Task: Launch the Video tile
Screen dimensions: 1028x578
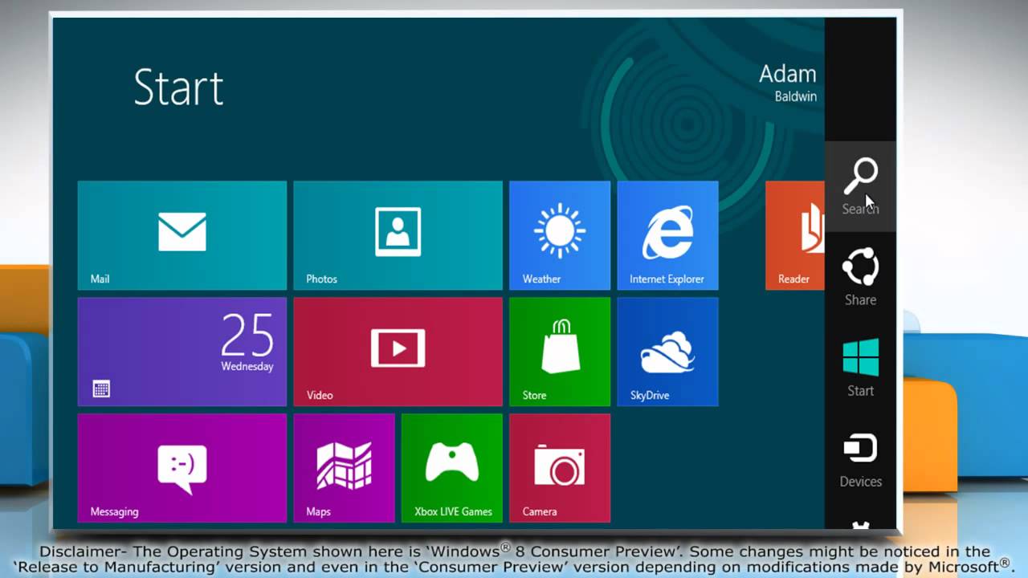Action: tap(398, 352)
